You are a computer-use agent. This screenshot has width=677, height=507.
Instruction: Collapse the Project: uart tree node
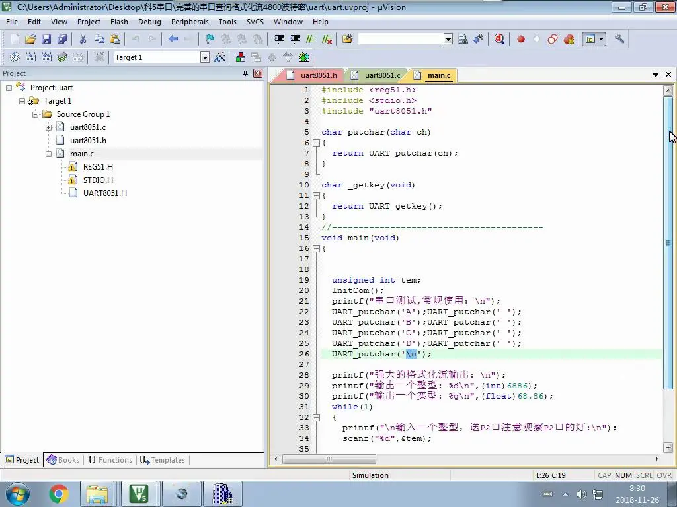[9, 88]
